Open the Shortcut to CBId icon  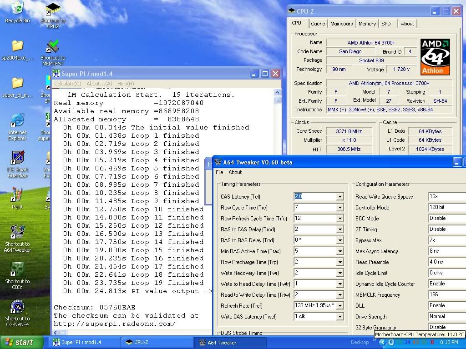(x=17, y=269)
